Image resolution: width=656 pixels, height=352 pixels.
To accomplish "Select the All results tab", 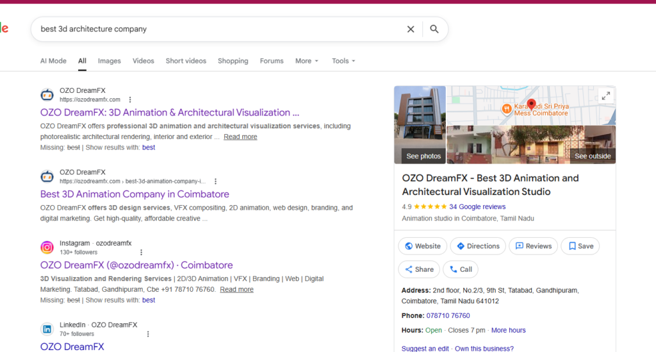I will tap(82, 61).
